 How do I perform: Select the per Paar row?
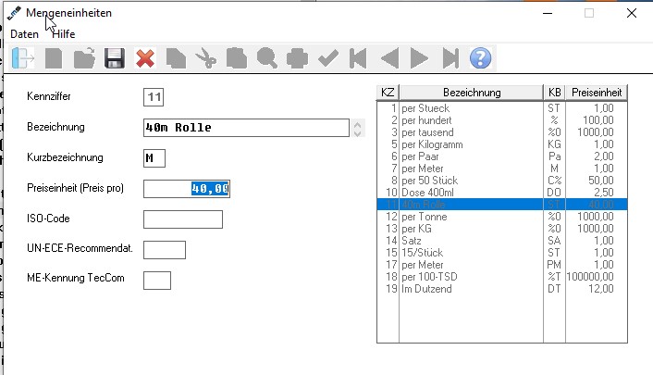(x=502, y=156)
